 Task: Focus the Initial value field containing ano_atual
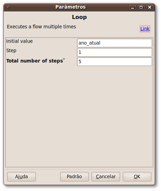click(115, 43)
